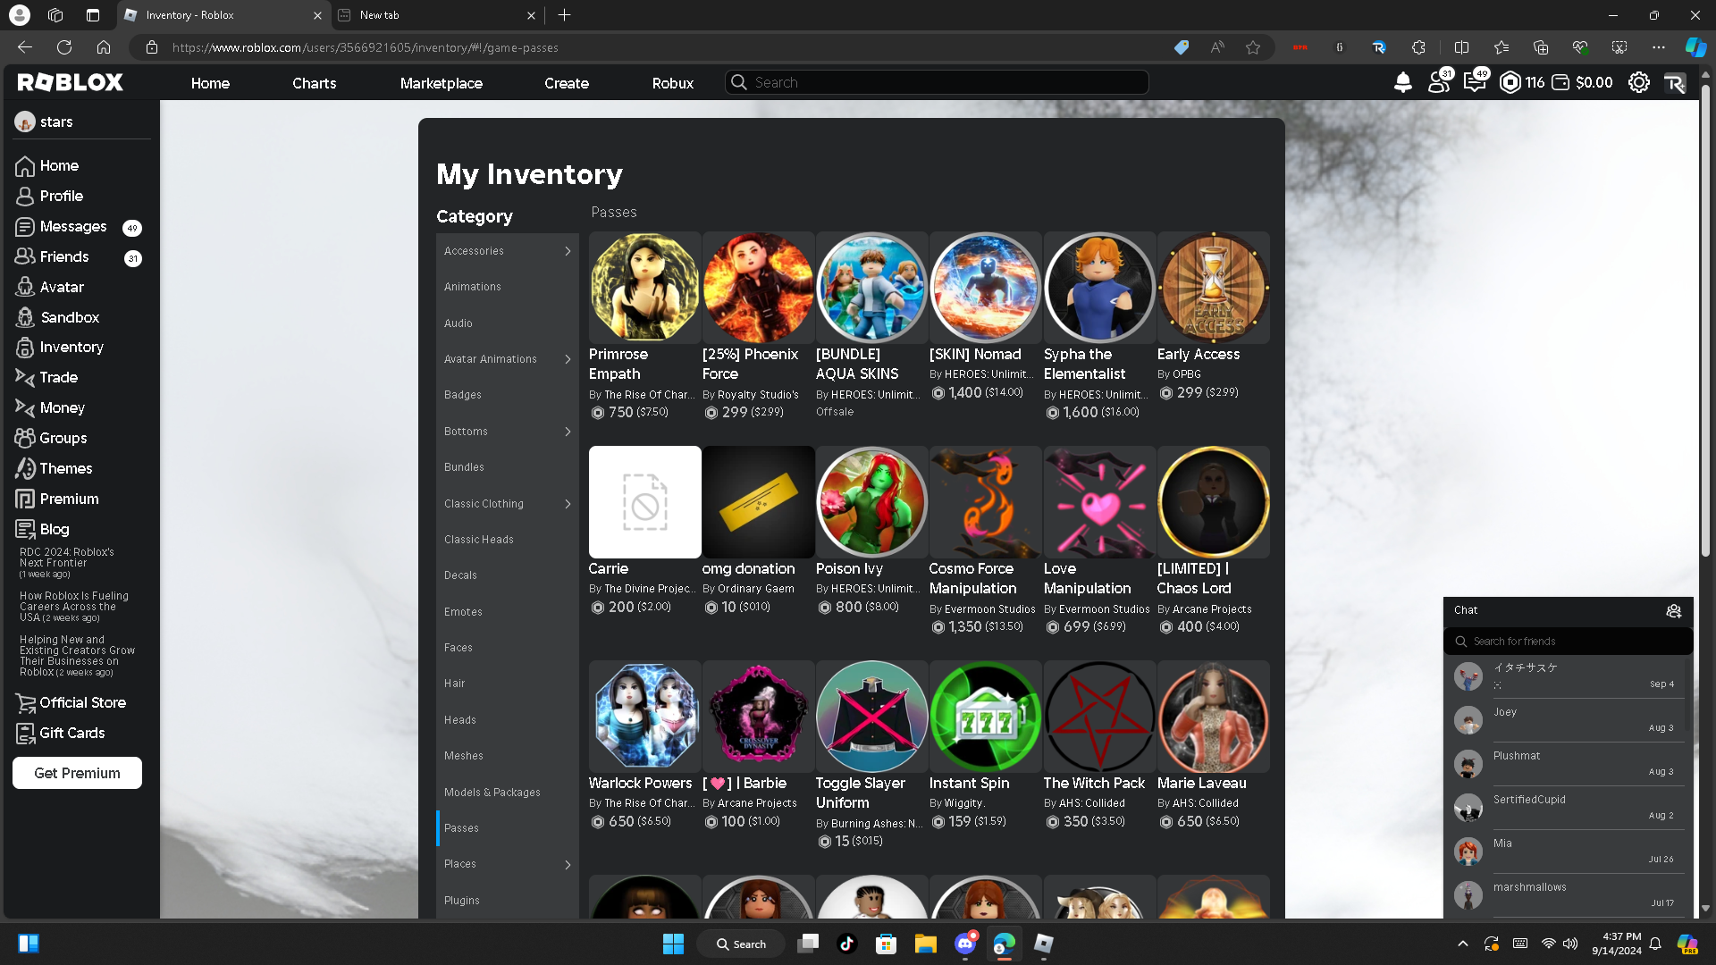This screenshot has height=965, width=1716.
Task: Open Official Store in the sidebar
Action: (x=82, y=702)
